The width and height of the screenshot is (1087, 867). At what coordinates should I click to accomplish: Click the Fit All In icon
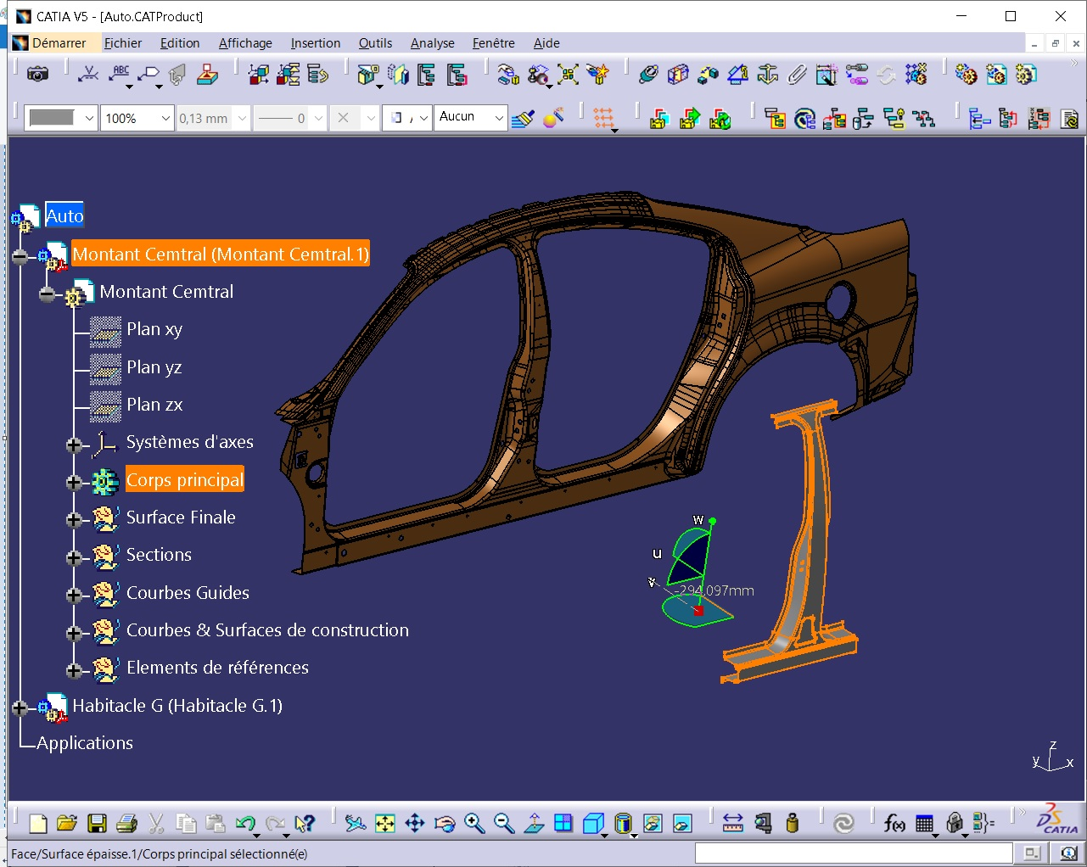(385, 823)
